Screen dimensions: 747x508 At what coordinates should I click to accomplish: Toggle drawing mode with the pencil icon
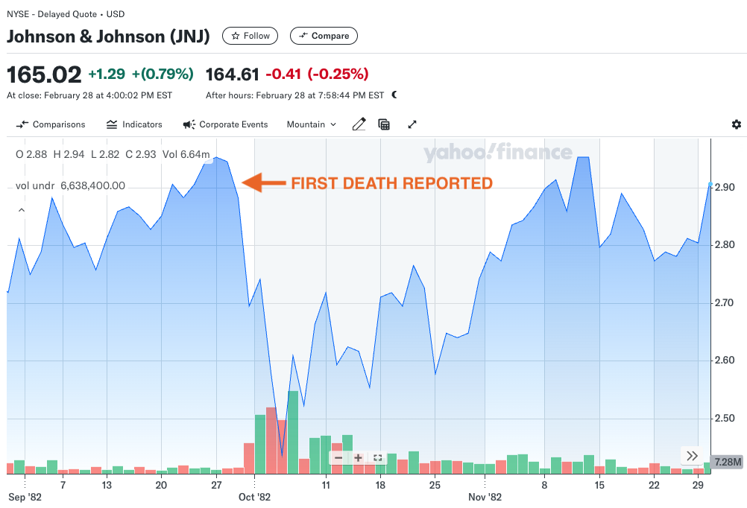359,124
